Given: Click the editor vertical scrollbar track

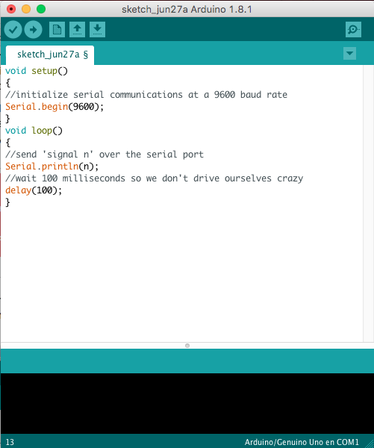Looking at the screenshot, I should coord(368,203).
